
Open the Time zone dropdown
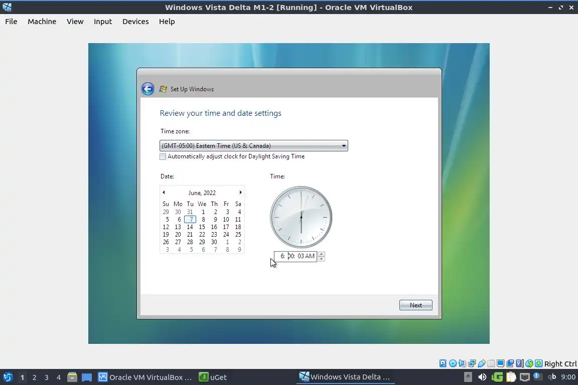pyautogui.click(x=253, y=145)
